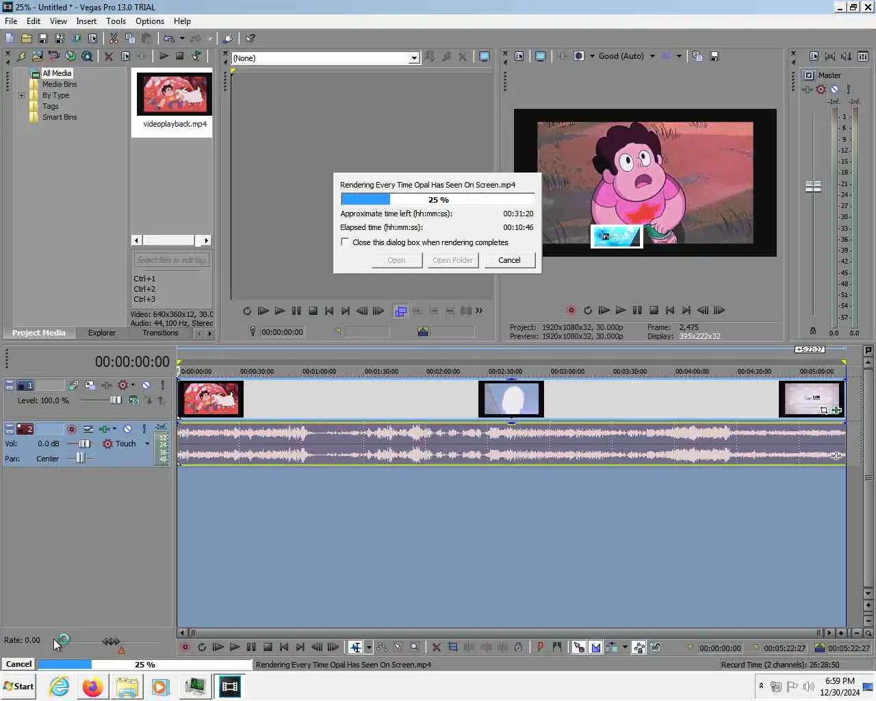Image resolution: width=876 pixels, height=701 pixels.
Task: Click the Open project folder icon
Action: 27,38
